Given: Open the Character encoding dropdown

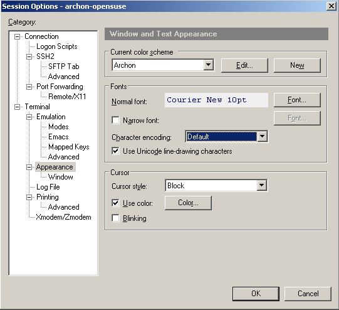Looking at the screenshot, I should tap(263, 136).
